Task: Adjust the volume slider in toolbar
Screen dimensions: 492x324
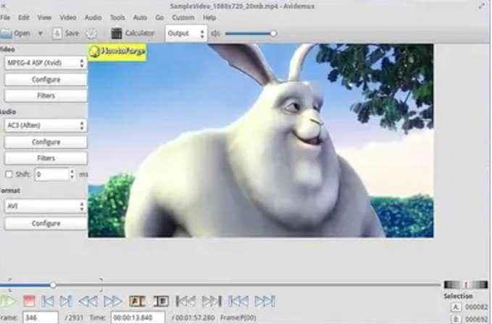Action: (x=251, y=33)
